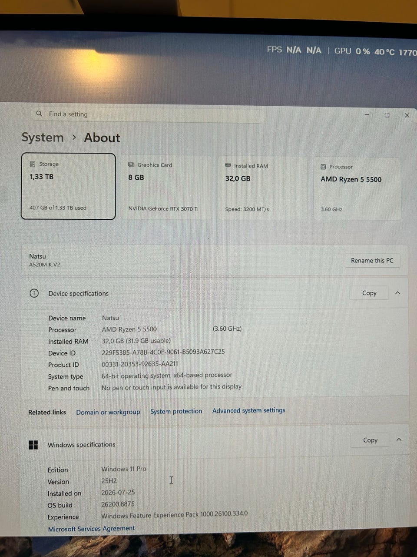Click the Edition value Windows 11 Pro
Viewport: 417px width, 557px height.
(x=124, y=469)
